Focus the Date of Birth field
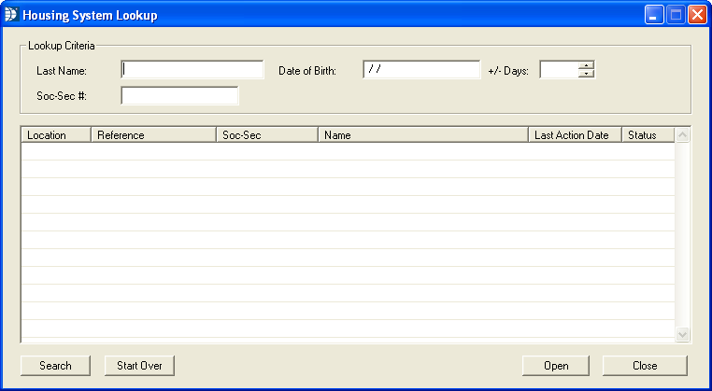Viewport: 712px width, 391px height. click(421, 70)
